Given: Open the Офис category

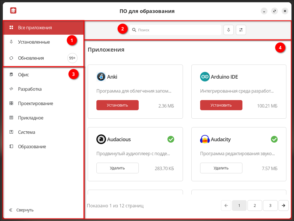Looking at the screenshot, I should pyautogui.click(x=23, y=75).
